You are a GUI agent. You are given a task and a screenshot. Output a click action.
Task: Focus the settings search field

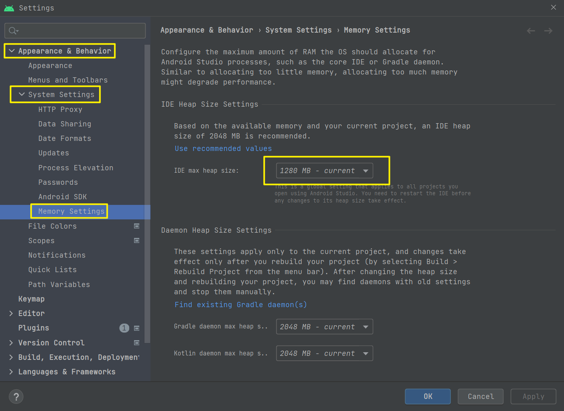tap(75, 31)
